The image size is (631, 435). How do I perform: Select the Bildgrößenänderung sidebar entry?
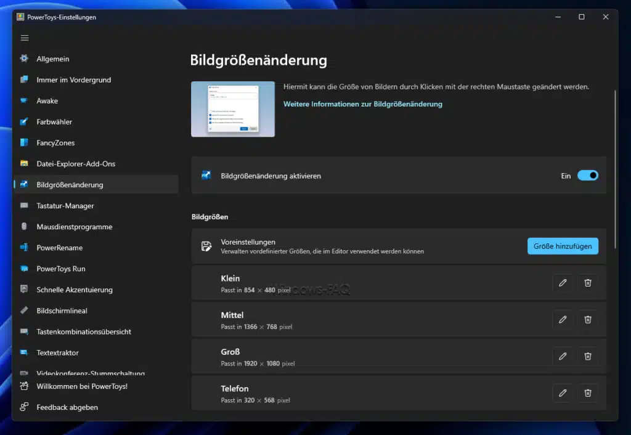(x=96, y=185)
